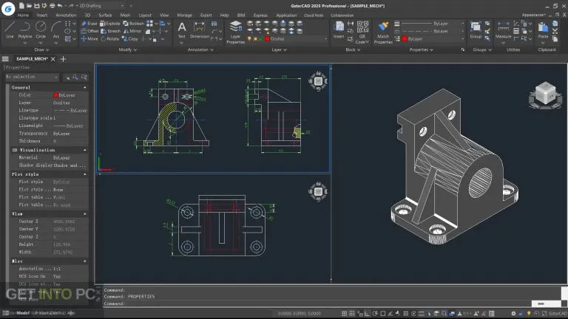Open the Manage ribbon tab

[184, 16]
